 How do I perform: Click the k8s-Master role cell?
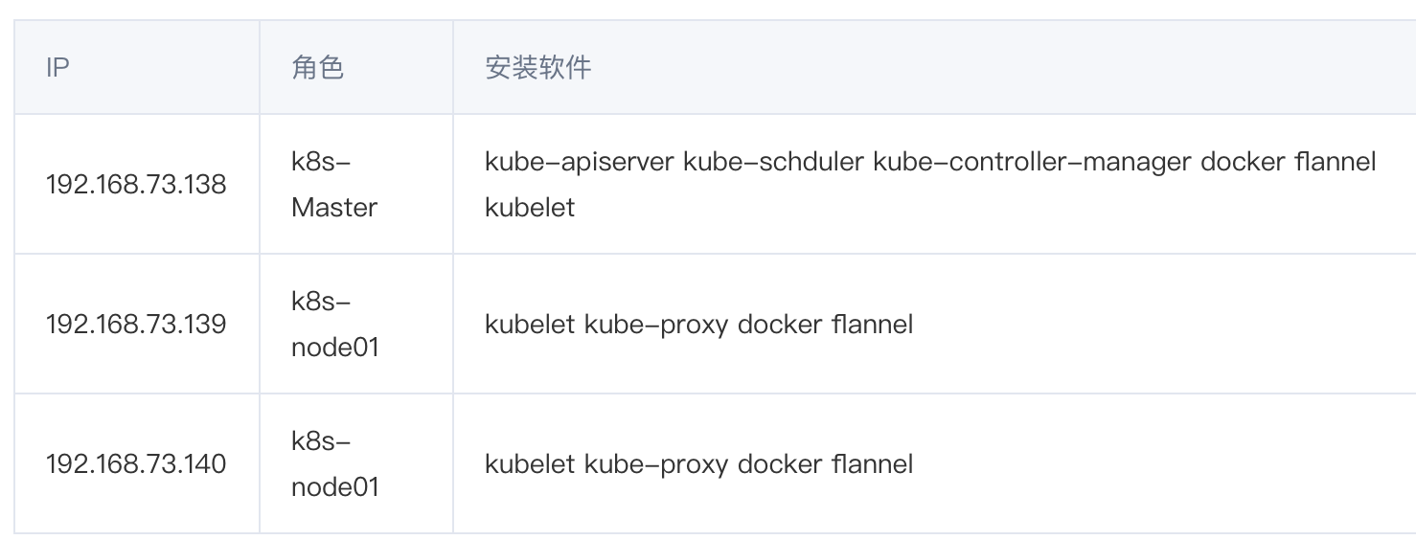pyautogui.click(x=334, y=184)
